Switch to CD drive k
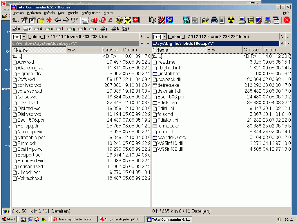Screen dimensions: 297x223 click(115, 29)
